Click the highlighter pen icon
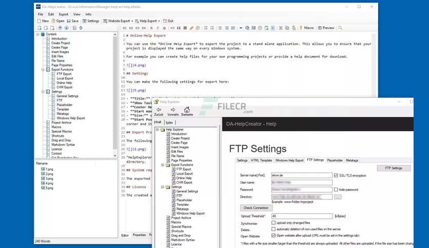The image size is (429, 248). [191, 28]
